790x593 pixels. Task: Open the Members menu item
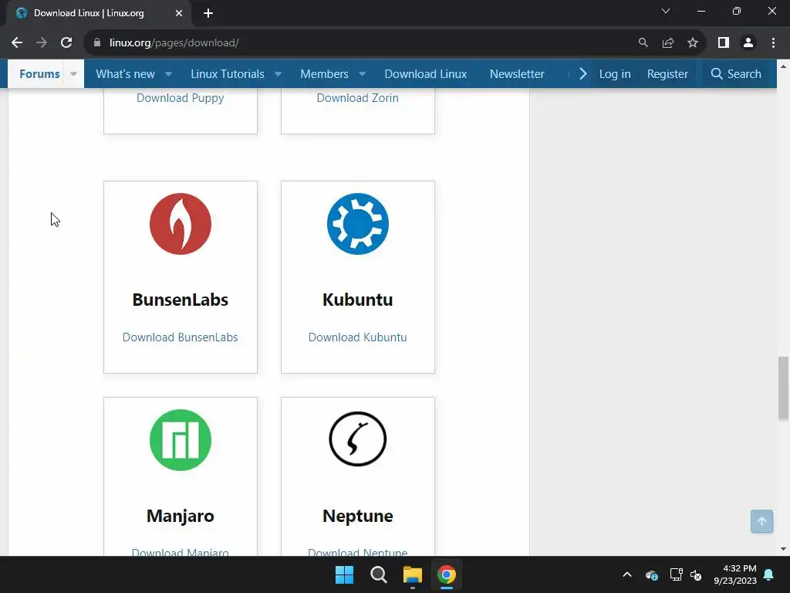click(325, 74)
